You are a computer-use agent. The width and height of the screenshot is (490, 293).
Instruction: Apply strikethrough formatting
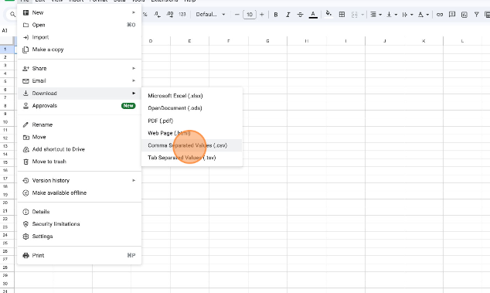pos(300,15)
